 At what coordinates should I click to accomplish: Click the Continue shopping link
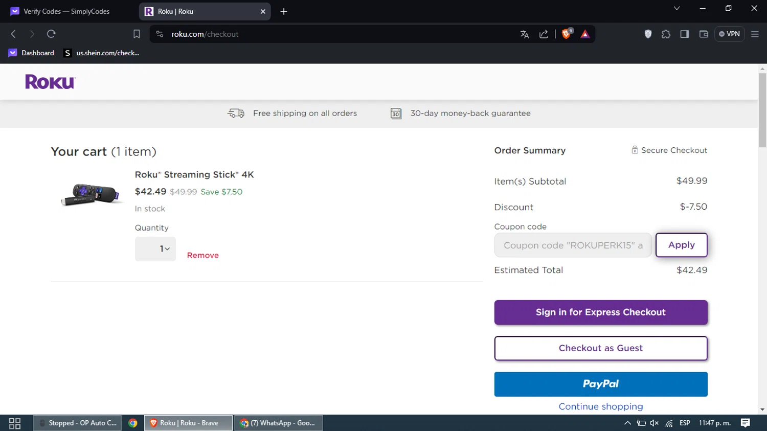pyautogui.click(x=601, y=406)
